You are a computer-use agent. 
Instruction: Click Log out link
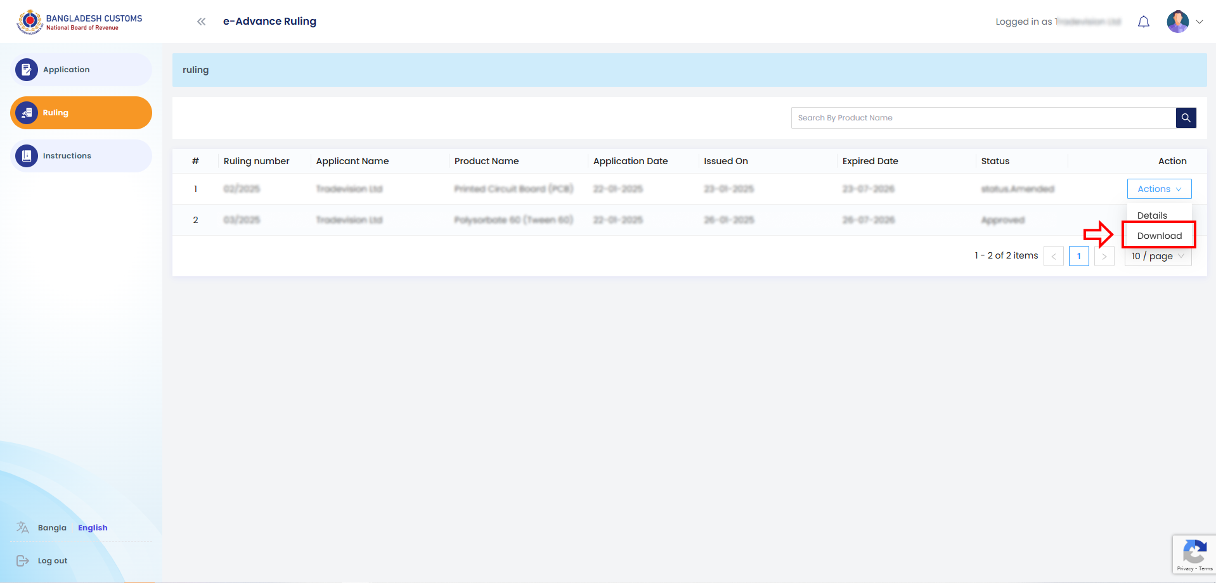click(x=53, y=561)
